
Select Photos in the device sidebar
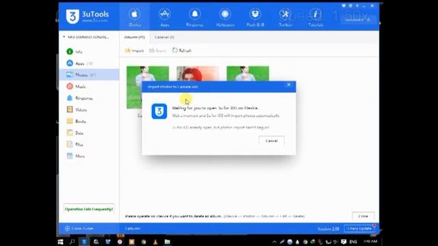90,74
